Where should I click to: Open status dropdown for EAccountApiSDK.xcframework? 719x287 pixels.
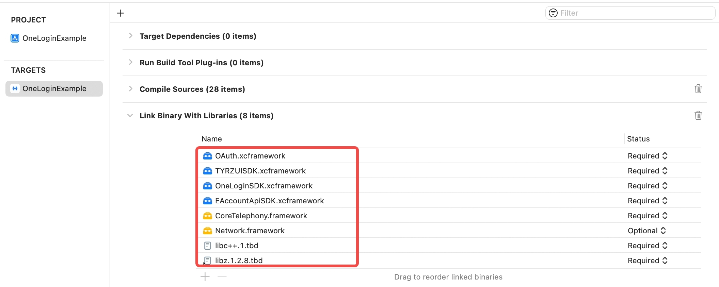click(x=648, y=201)
